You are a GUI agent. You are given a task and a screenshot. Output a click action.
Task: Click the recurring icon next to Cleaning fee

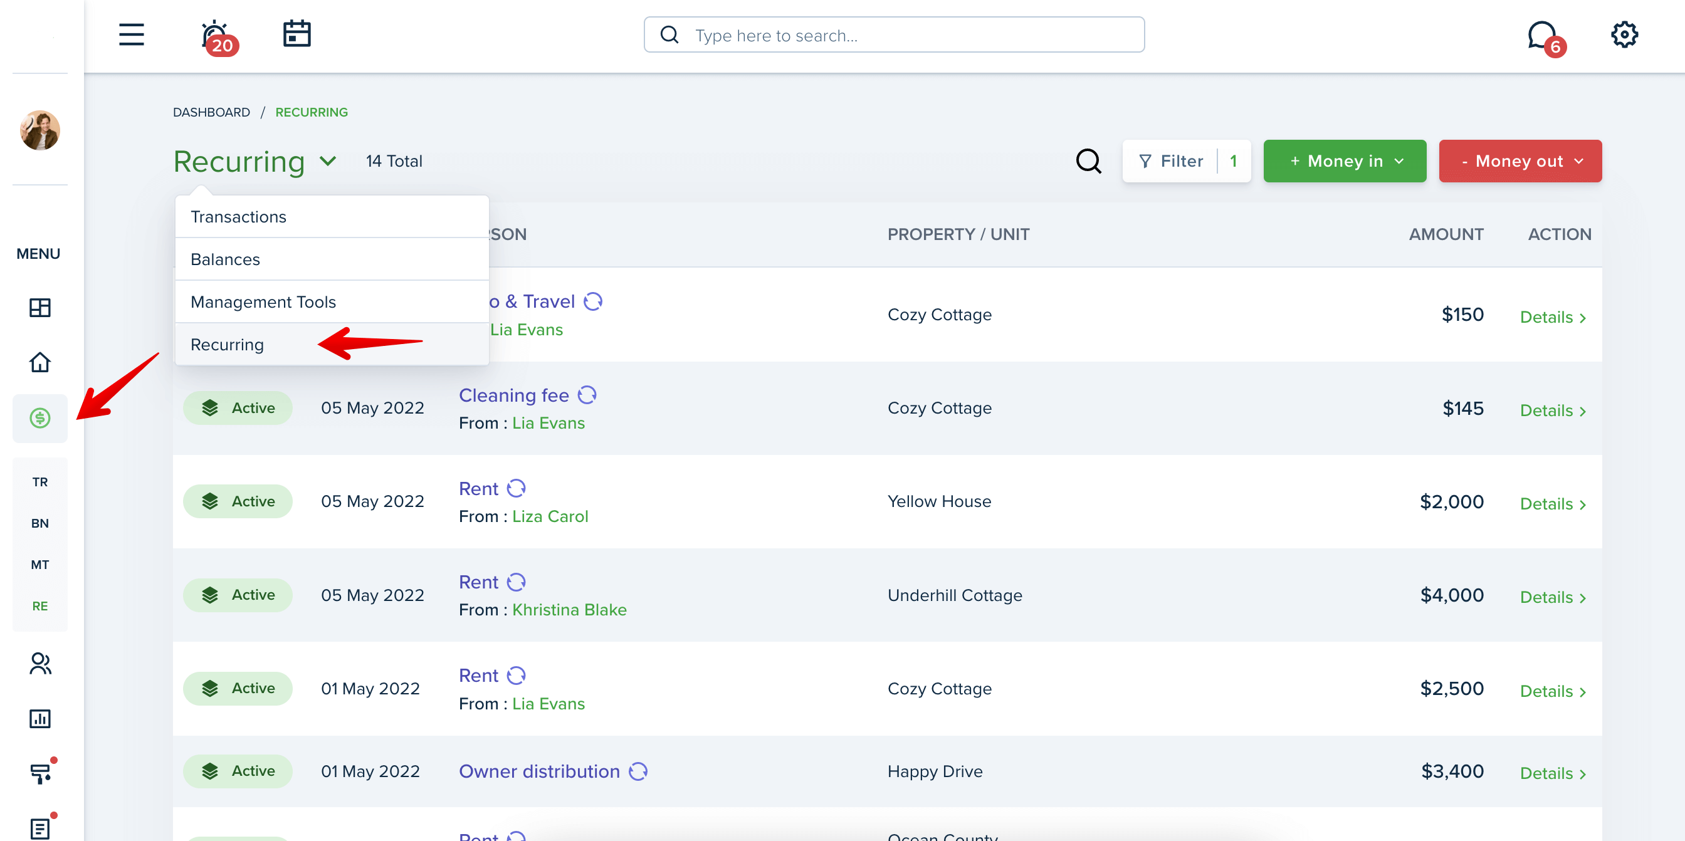pyautogui.click(x=587, y=395)
